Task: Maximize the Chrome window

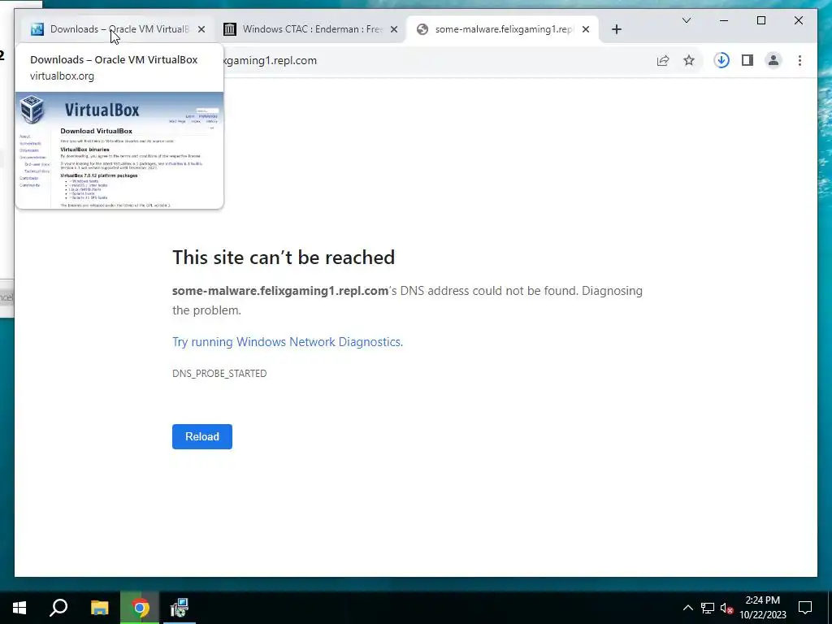Action: [x=760, y=20]
